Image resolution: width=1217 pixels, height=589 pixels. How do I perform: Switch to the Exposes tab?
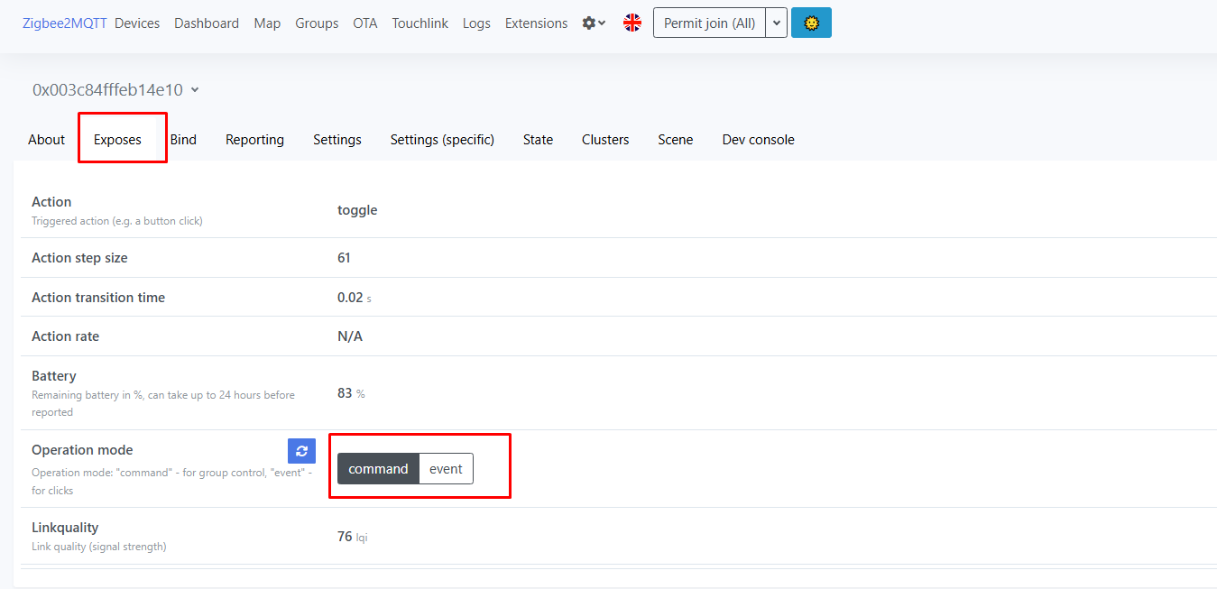117,140
